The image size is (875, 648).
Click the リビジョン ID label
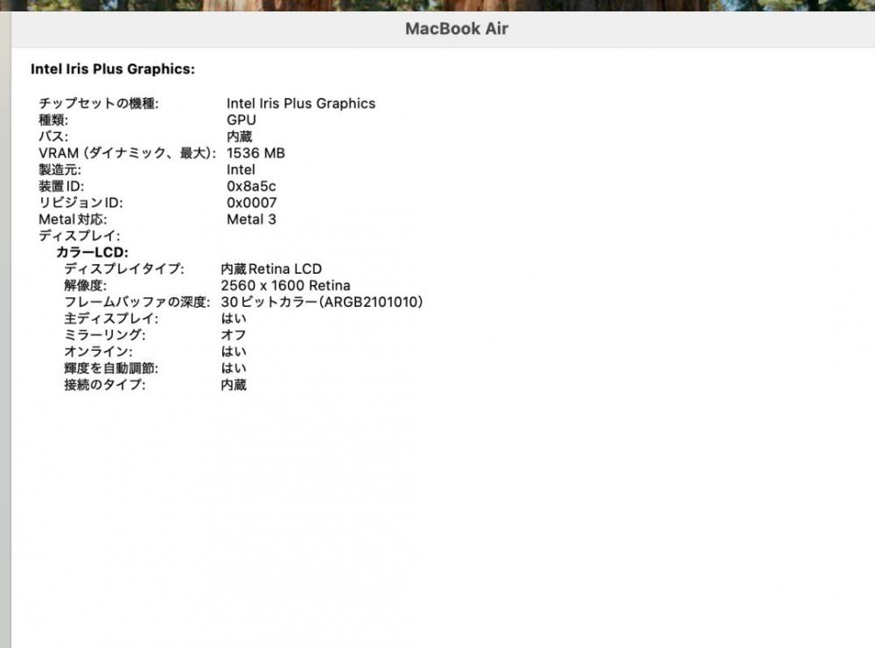(80, 203)
